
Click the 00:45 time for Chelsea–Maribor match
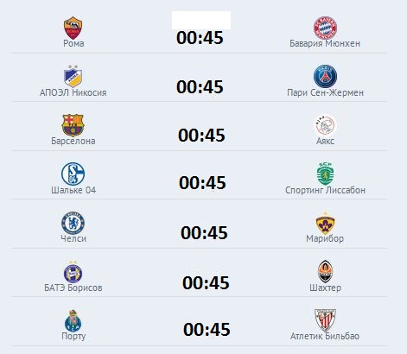204,233
